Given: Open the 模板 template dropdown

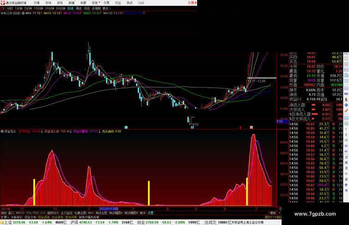Looking at the screenshot, I should (273, 213).
